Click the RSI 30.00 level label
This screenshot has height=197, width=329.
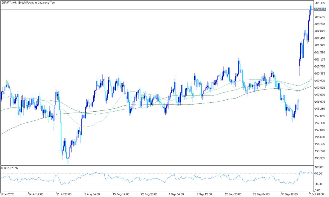(319, 184)
